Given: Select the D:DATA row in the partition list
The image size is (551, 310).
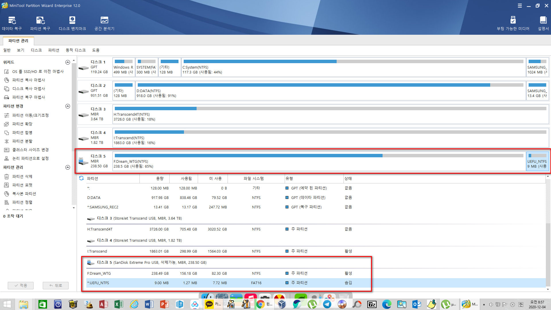Looking at the screenshot, I should [x=316, y=198].
